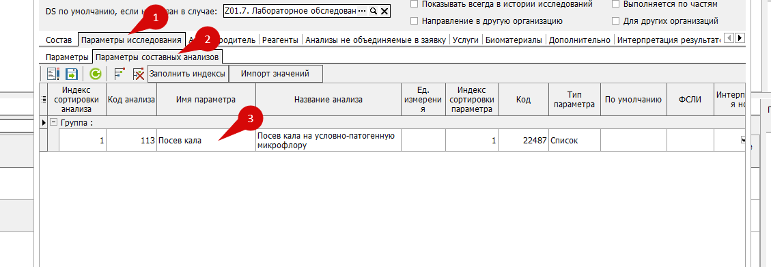
Task: Click the 'Имя параметра' column header
Action: (206, 99)
